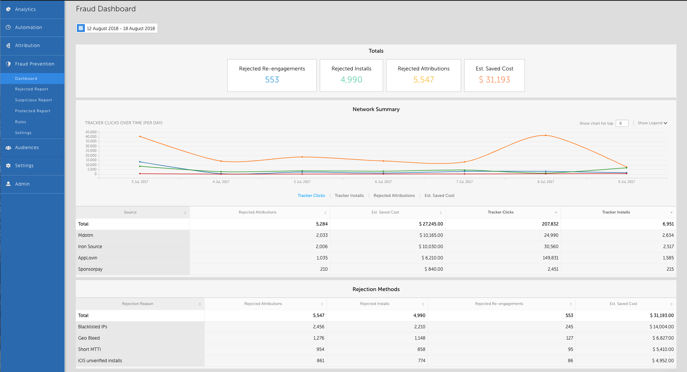
Task: Click the 'Show chart for top' number field
Action: (622, 123)
